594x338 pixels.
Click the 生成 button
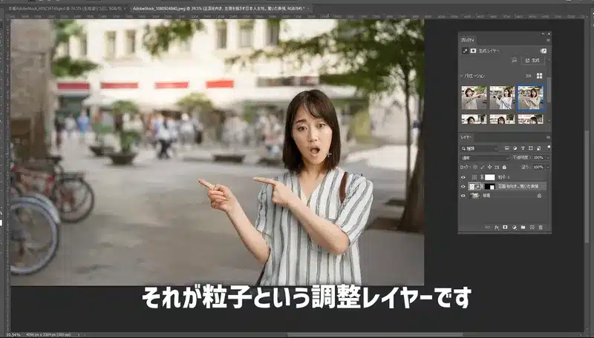click(532, 60)
